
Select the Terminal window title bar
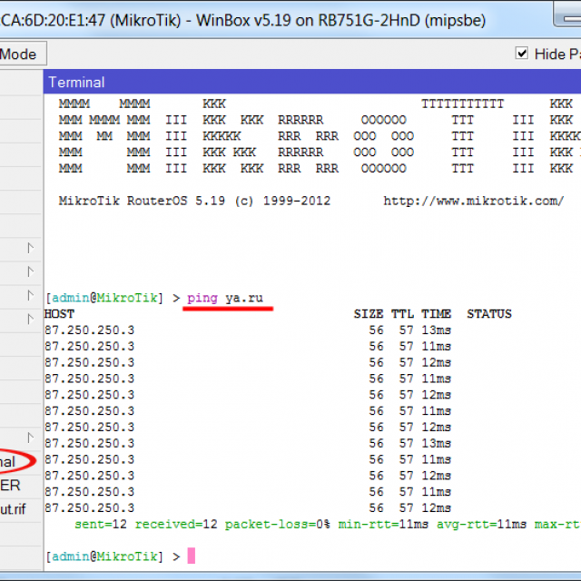click(312, 82)
